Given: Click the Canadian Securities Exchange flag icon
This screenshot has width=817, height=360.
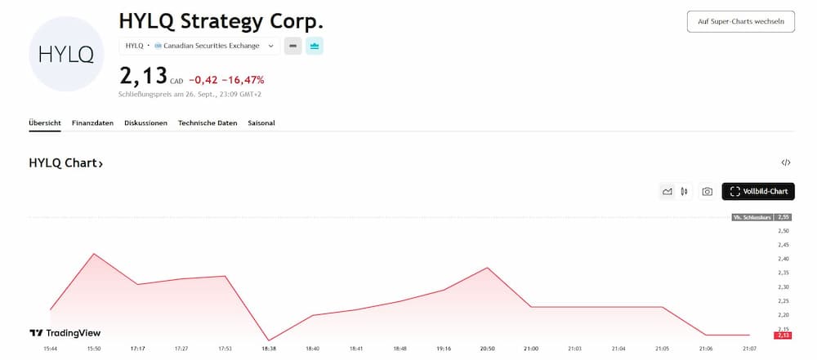Looking at the screenshot, I should pos(158,46).
